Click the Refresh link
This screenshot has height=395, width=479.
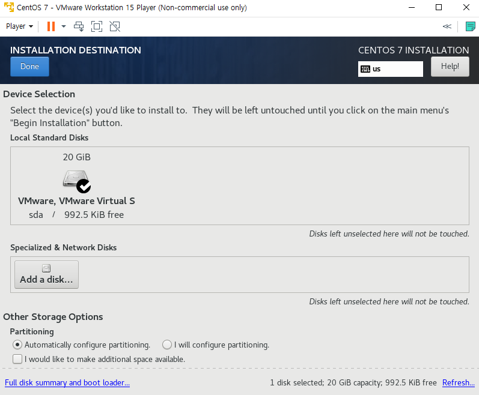point(458,383)
